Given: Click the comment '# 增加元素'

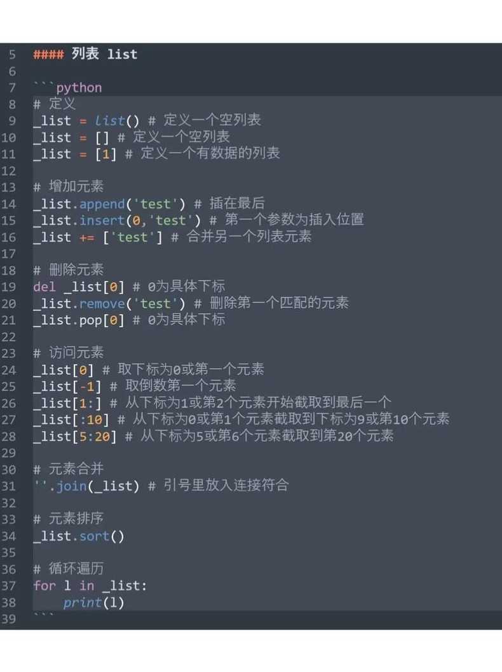Looking at the screenshot, I should [x=69, y=186].
